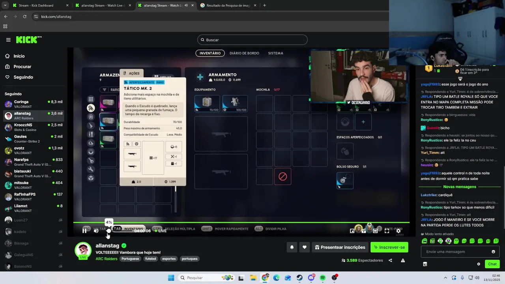Mute the stream volume speaker icon
This screenshot has height=284, width=505.
point(96,231)
